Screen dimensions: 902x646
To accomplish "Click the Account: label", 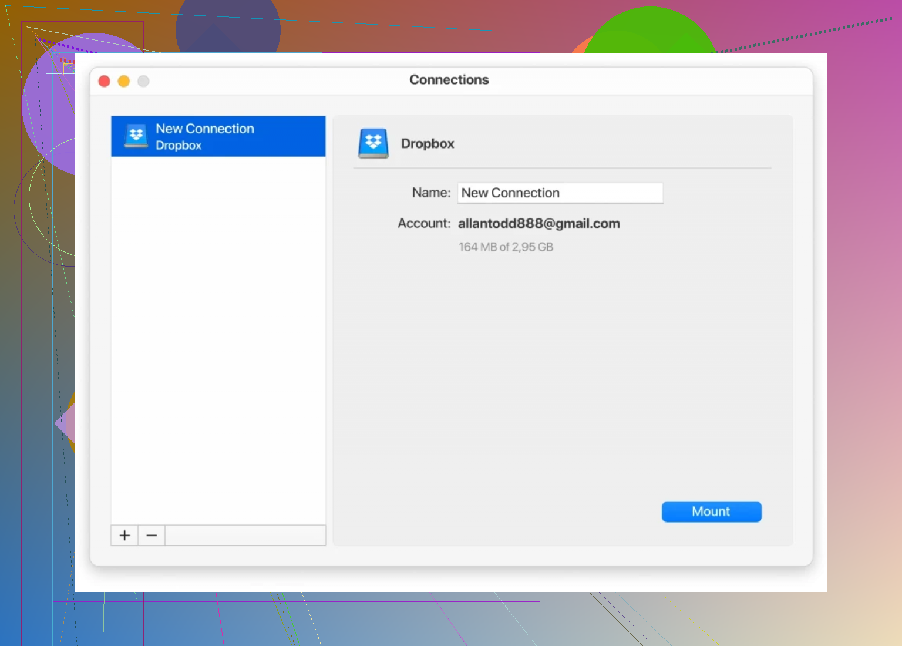I will point(423,224).
